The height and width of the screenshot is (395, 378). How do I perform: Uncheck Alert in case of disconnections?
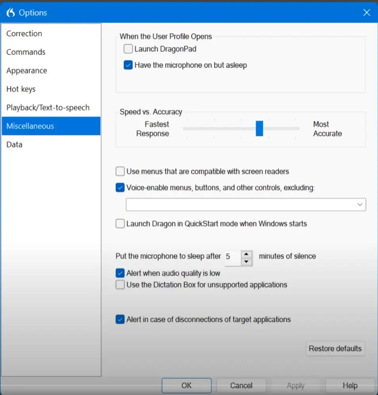click(120, 319)
